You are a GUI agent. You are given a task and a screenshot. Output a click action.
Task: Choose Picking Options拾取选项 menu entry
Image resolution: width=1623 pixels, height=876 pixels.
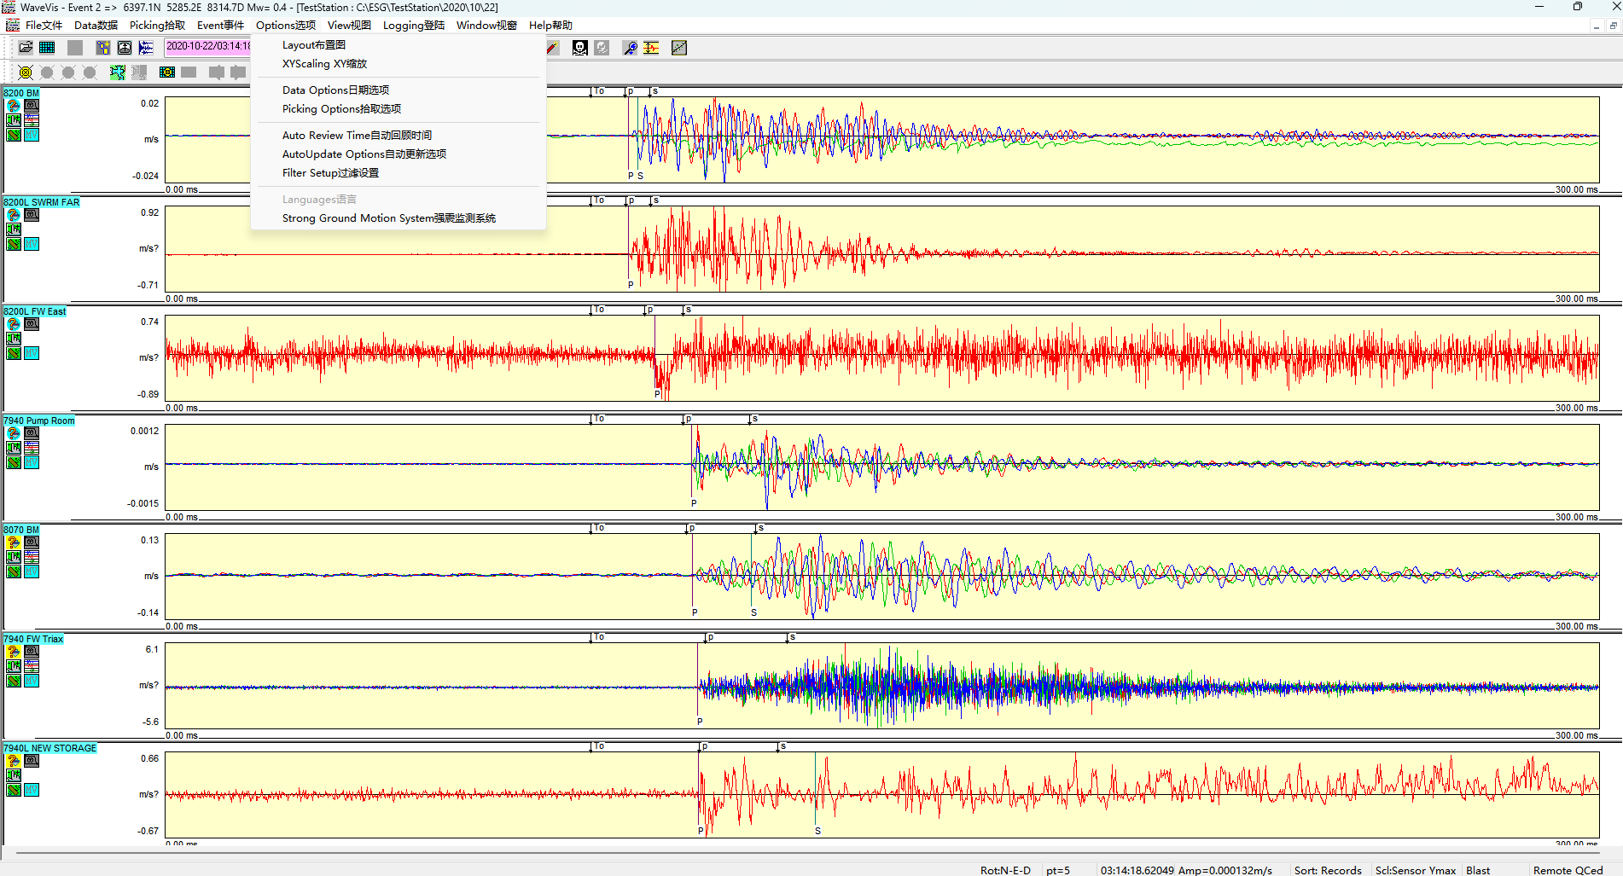[x=341, y=109]
